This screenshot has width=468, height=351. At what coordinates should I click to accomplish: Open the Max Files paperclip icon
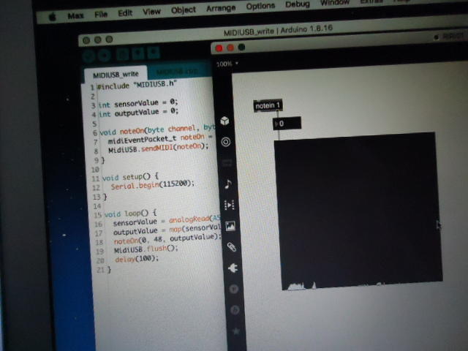pos(232,247)
